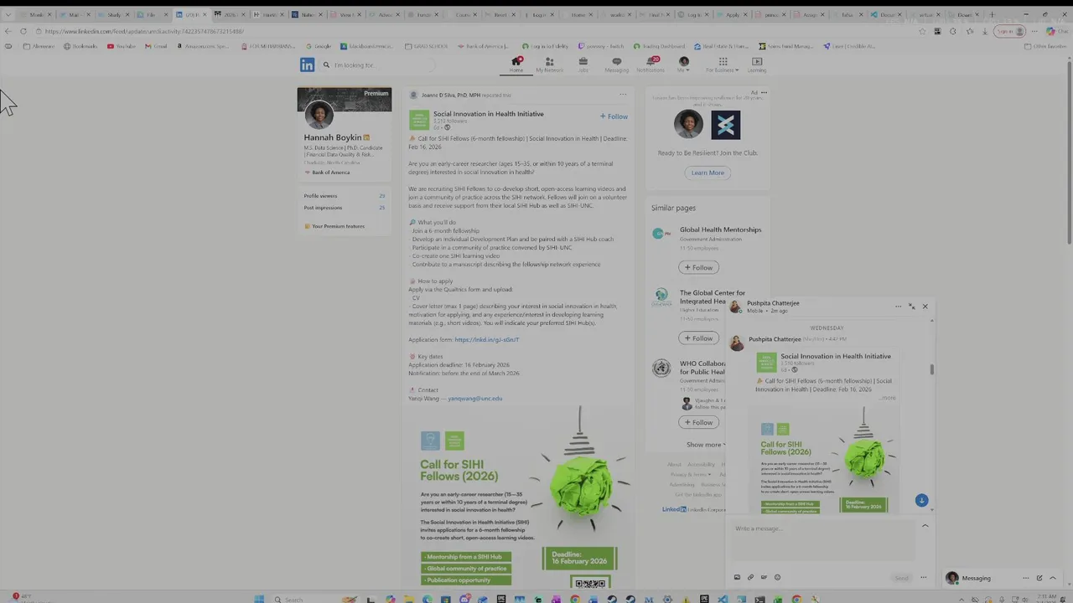Open the Jobs section

click(583, 64)
